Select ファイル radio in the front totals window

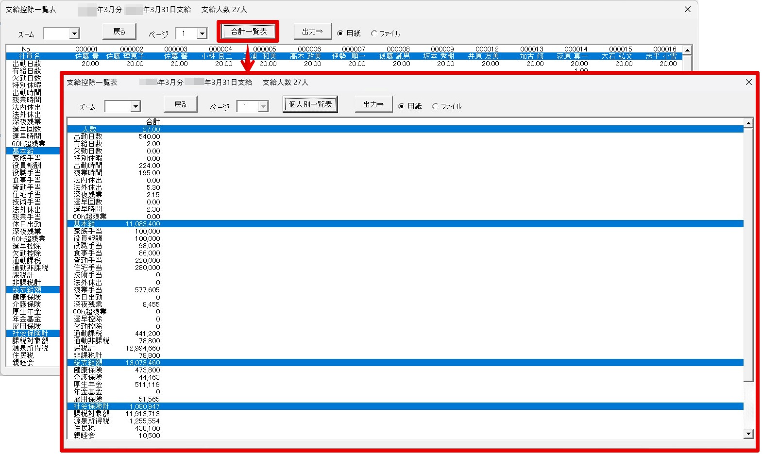[x=435, y=106]
